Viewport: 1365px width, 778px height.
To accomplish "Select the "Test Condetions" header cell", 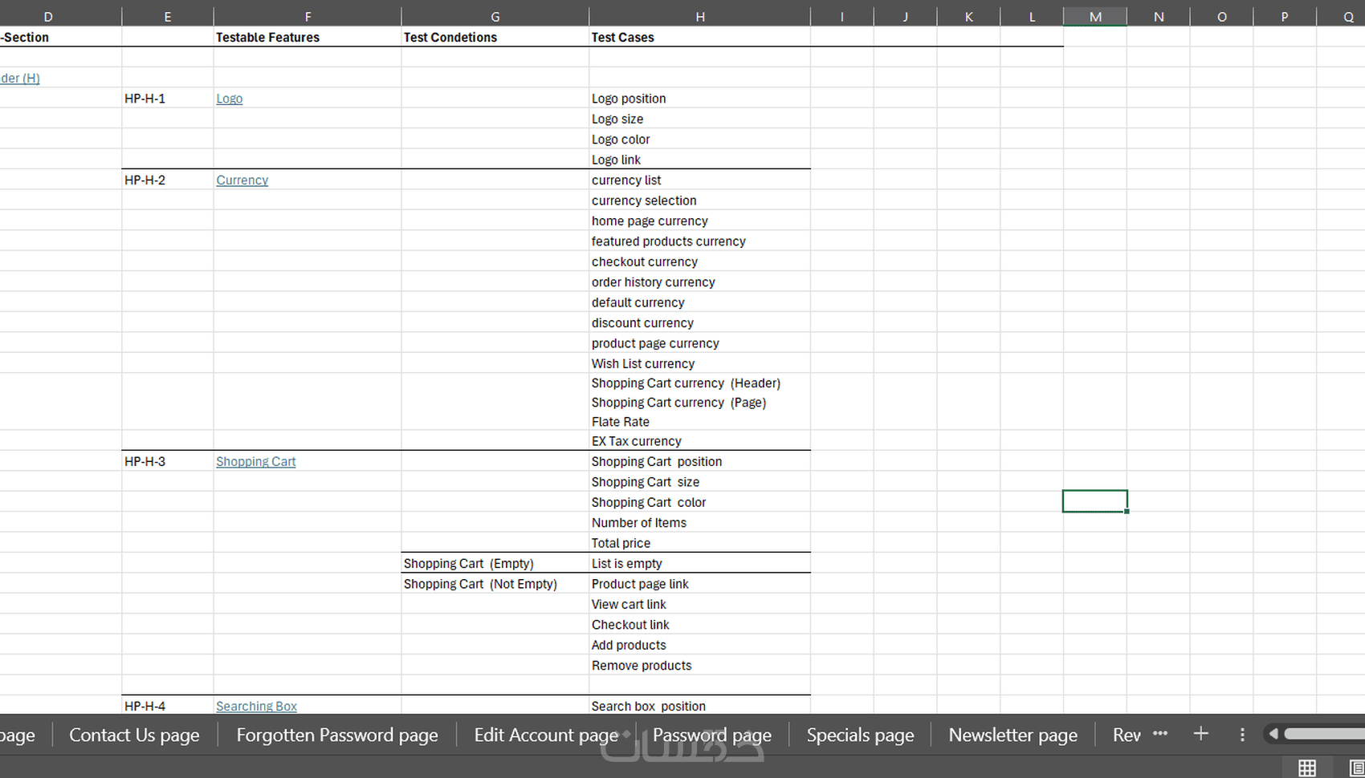I will [495, 37].
